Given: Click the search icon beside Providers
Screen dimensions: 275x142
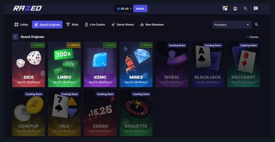Looking at the screenshot, I should (x=256, y=24).
